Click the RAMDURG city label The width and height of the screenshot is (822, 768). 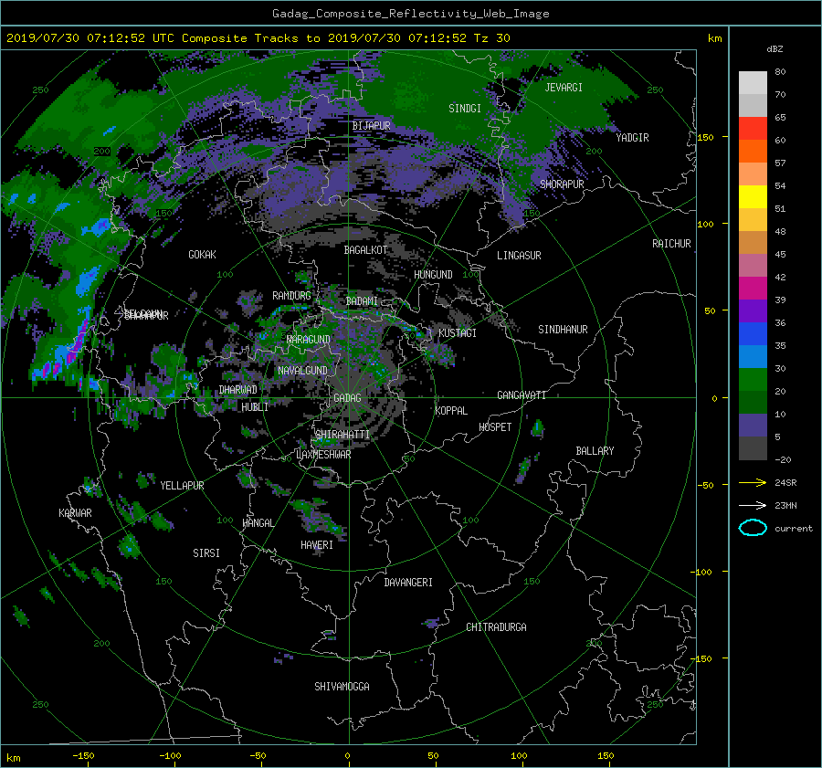click(291, 296)
